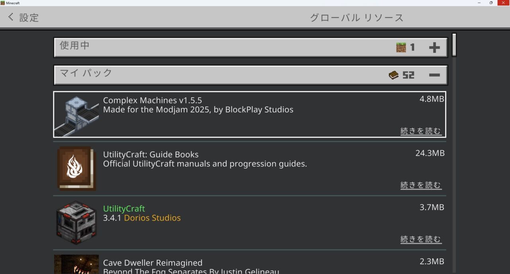
Task: Open 続きを読む for Complex Machines
Action: [421, 131]
